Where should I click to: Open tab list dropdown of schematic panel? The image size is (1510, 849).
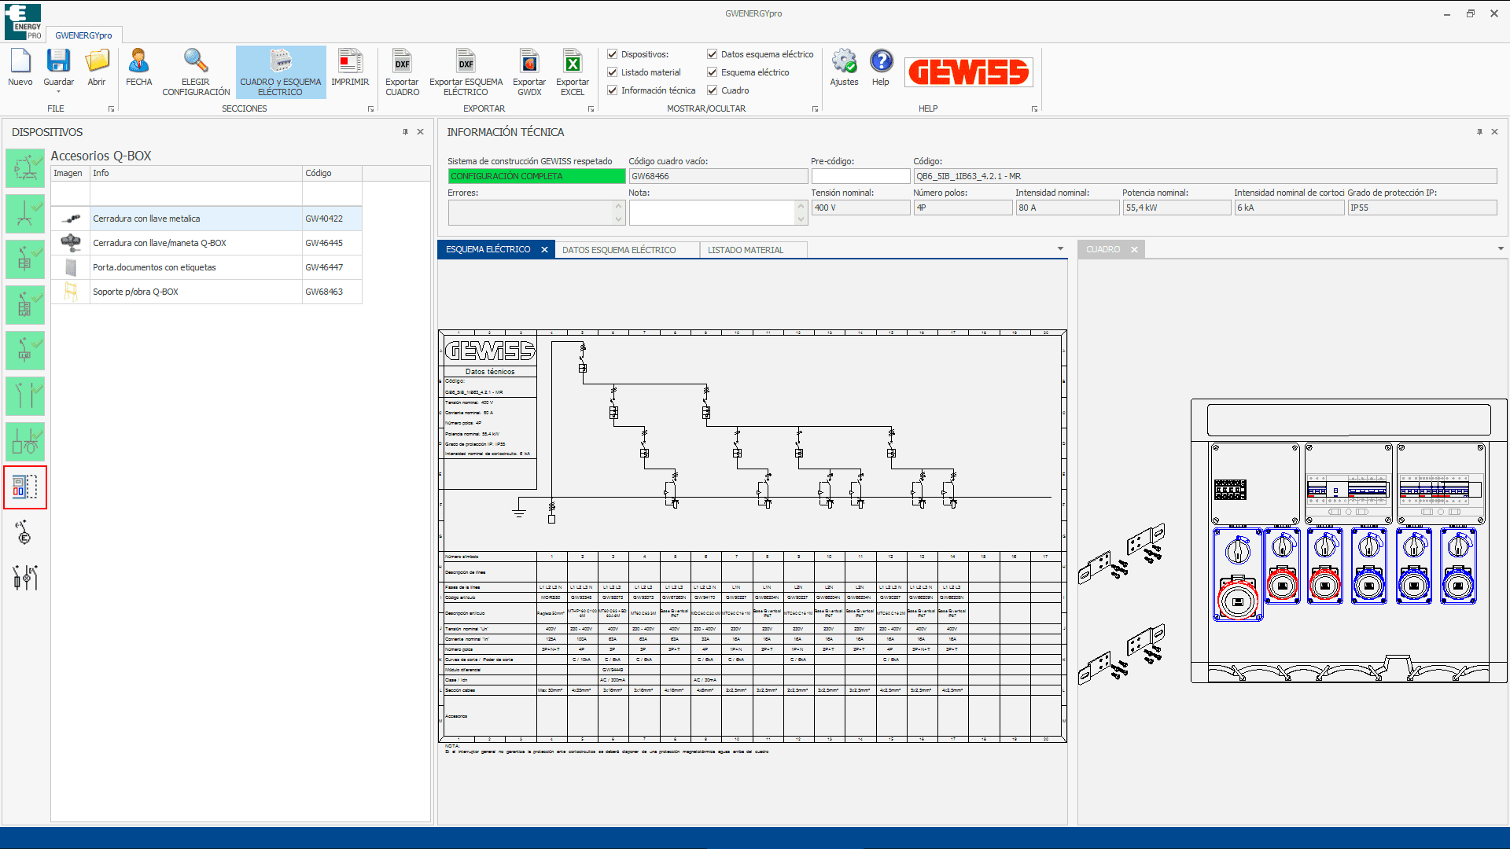(x=1060, y=249)
